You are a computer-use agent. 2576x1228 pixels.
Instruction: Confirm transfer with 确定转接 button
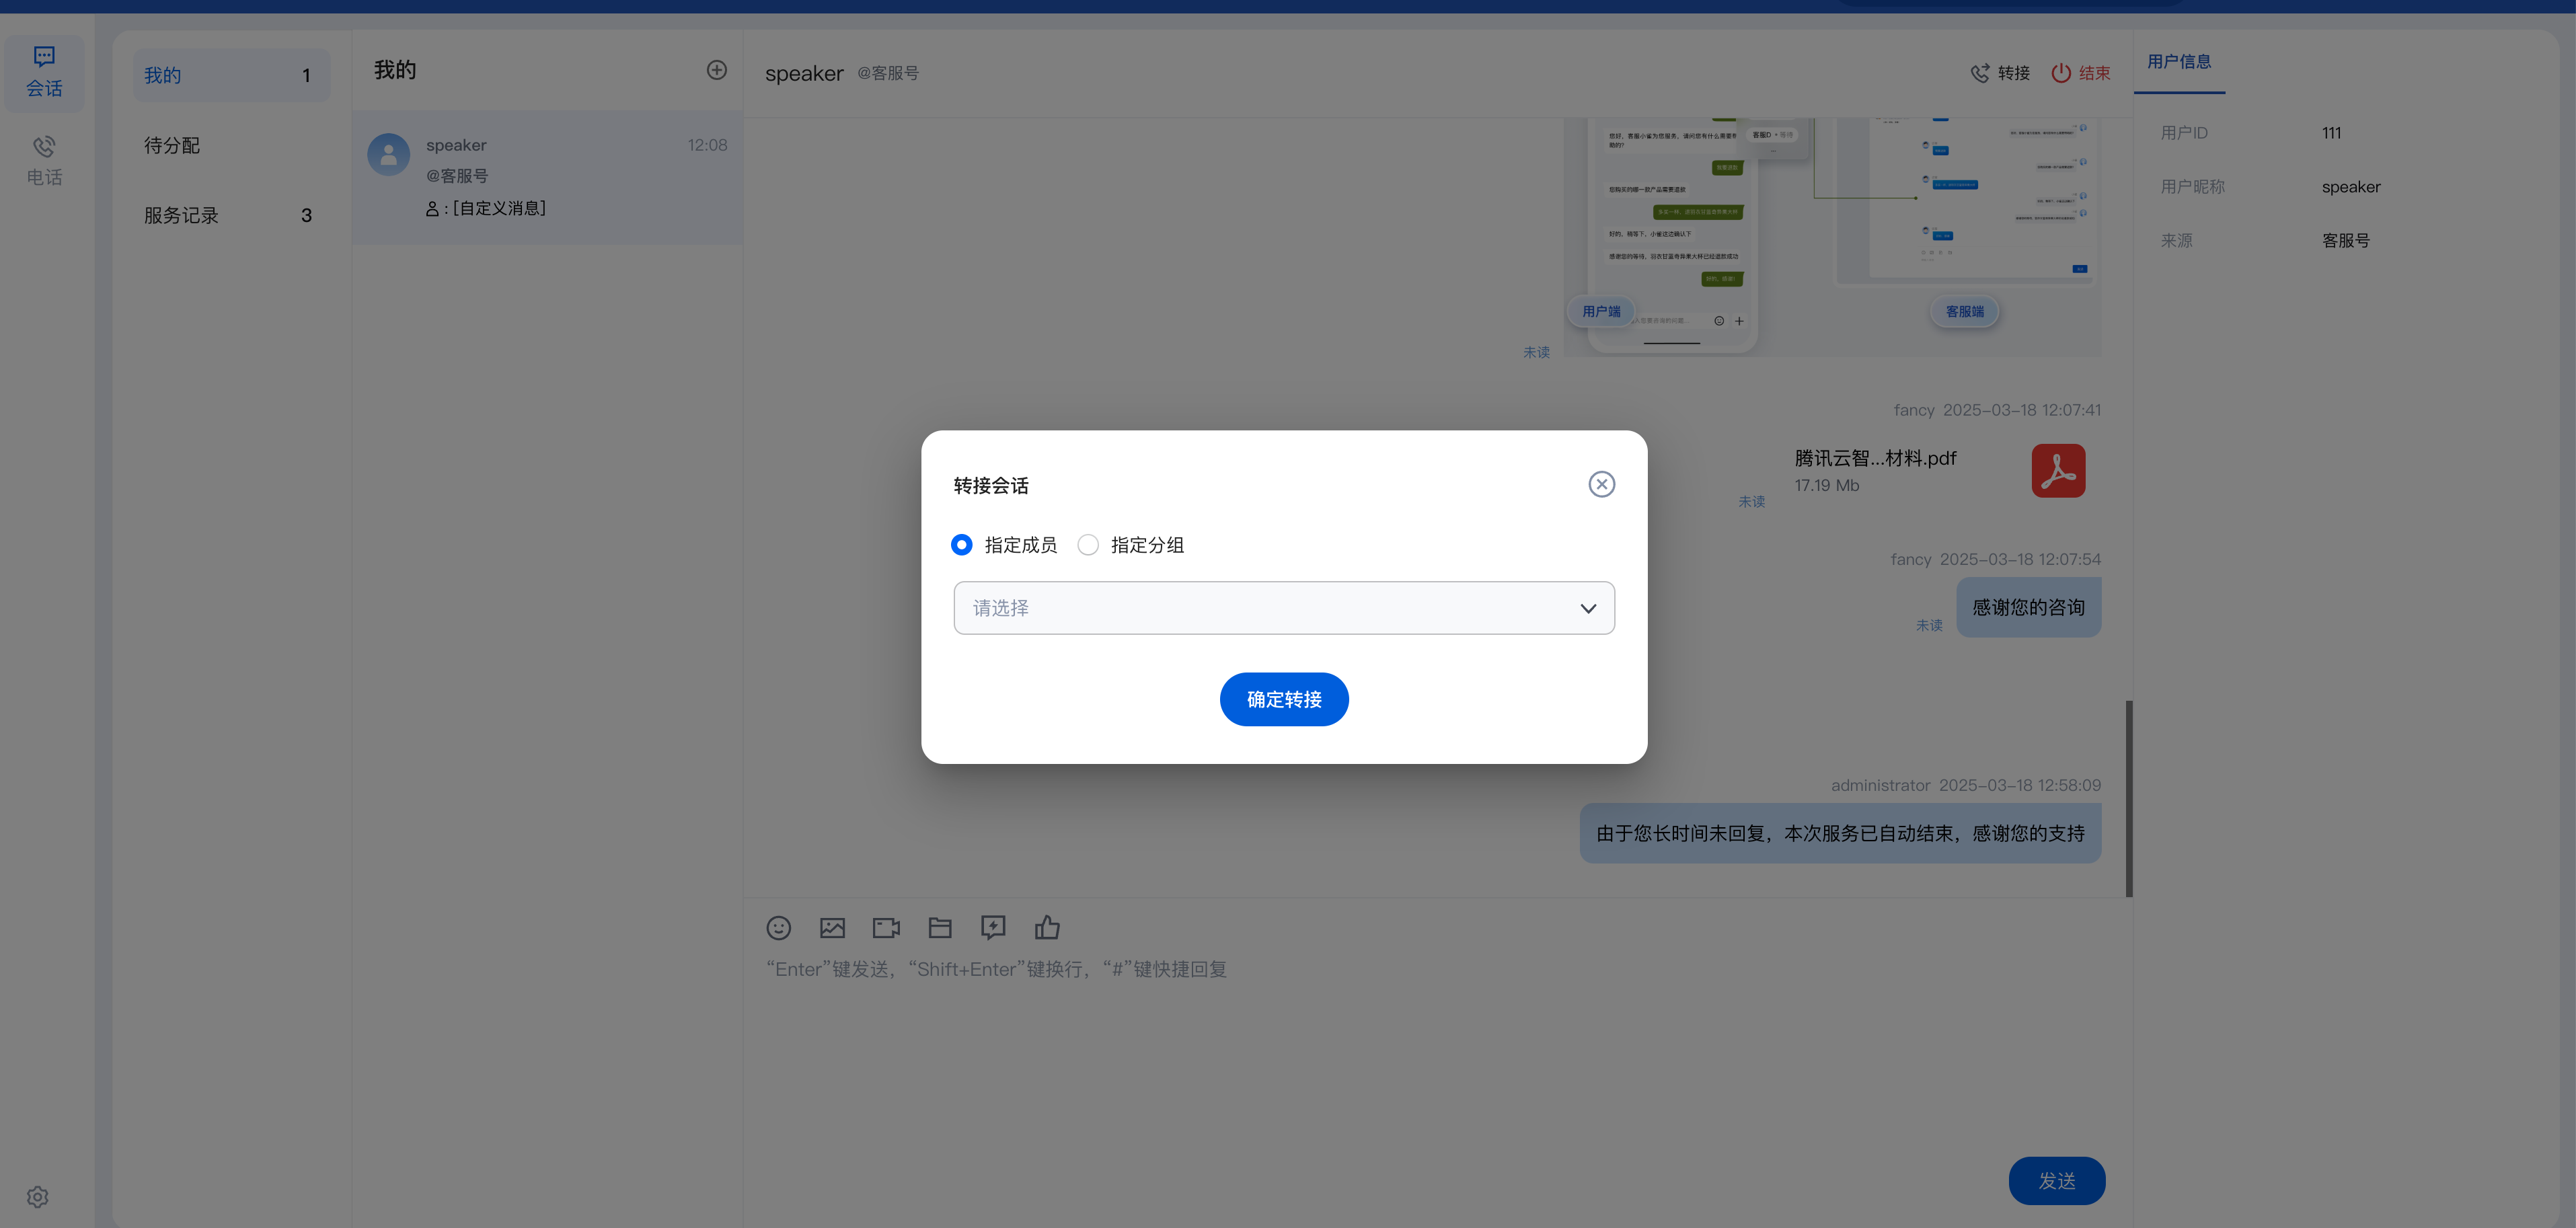coord(1284,699)
